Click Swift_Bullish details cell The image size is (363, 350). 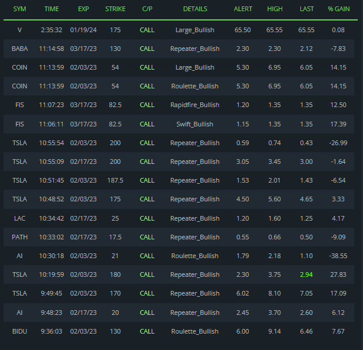[x=195, y=124]
